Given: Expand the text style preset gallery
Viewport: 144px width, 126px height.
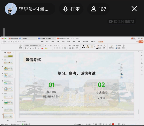Looking at the screenshot, I should (x=95, y=47).
